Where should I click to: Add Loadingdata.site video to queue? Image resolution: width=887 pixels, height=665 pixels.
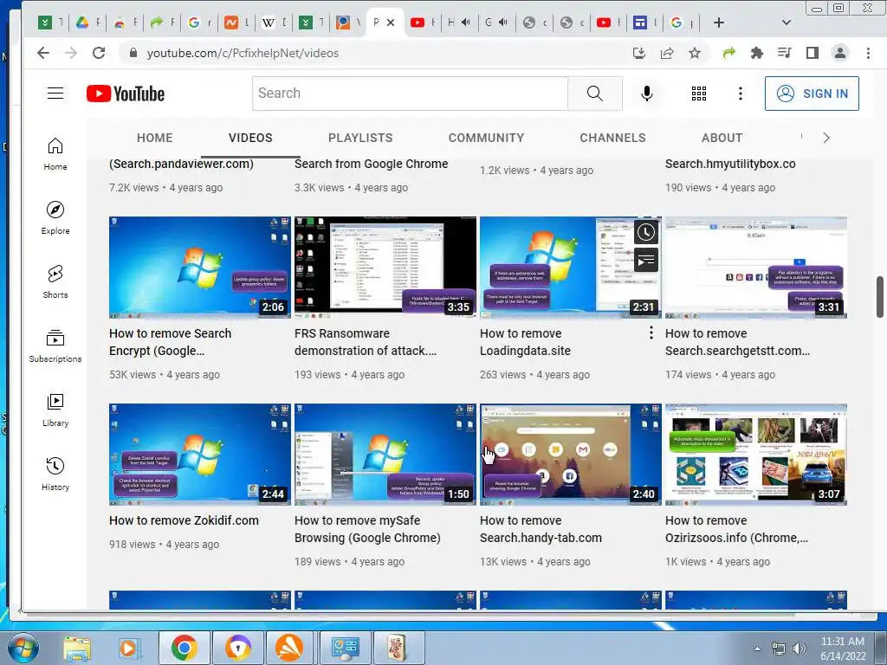pyautogui.click(x=646, y=260)
